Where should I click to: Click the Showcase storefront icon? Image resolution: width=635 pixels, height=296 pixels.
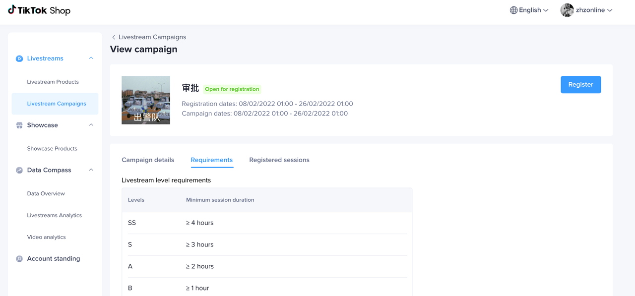click(x=19, y=125)
